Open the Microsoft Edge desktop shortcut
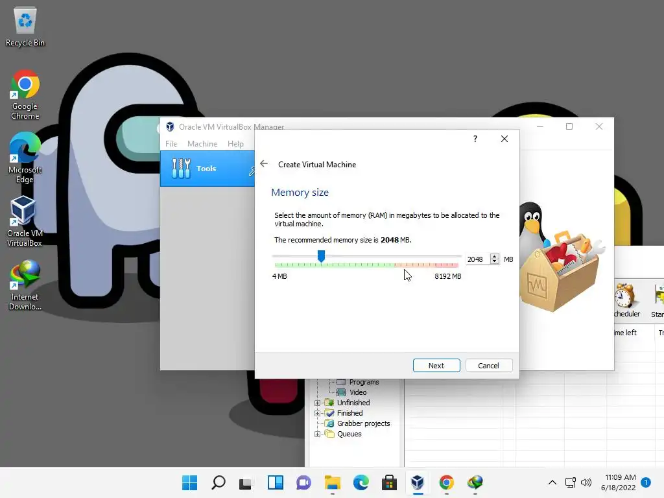 click(25, 158)
